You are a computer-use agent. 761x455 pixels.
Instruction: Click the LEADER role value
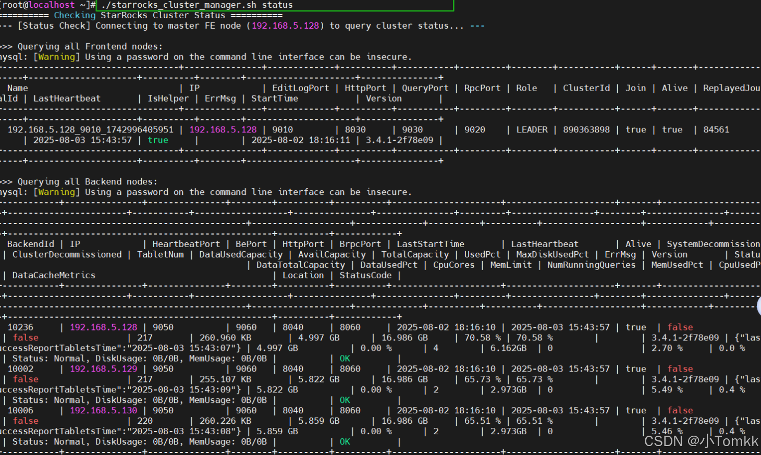[x=532, y=130]
